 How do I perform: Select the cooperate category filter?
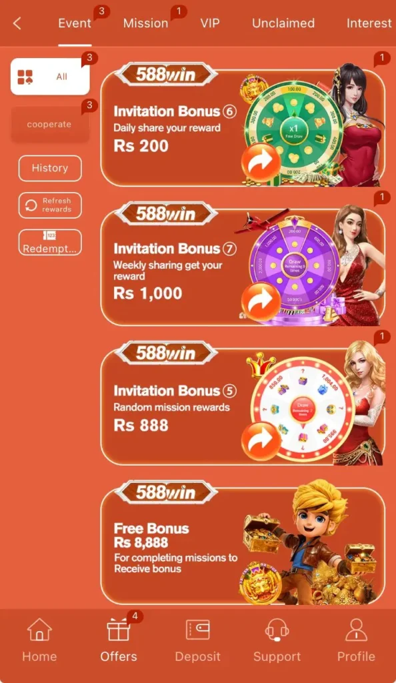coord(50,124)
